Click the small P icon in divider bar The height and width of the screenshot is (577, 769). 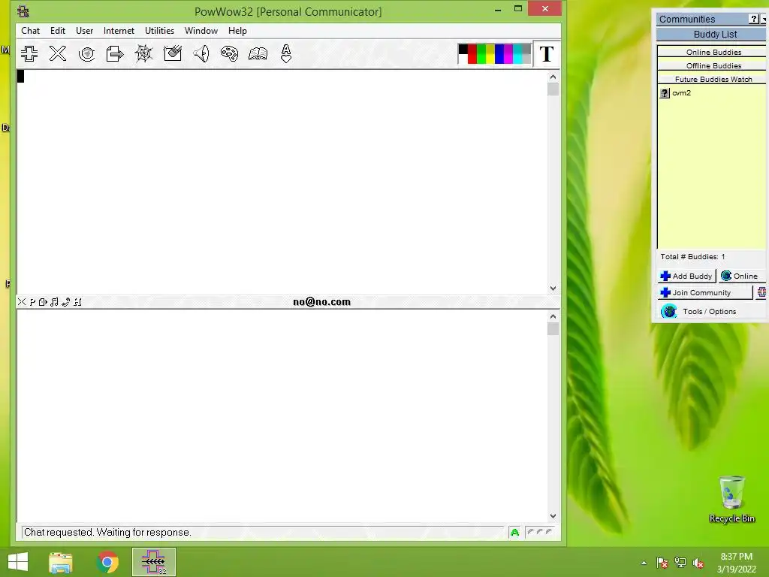coord(32,302)
